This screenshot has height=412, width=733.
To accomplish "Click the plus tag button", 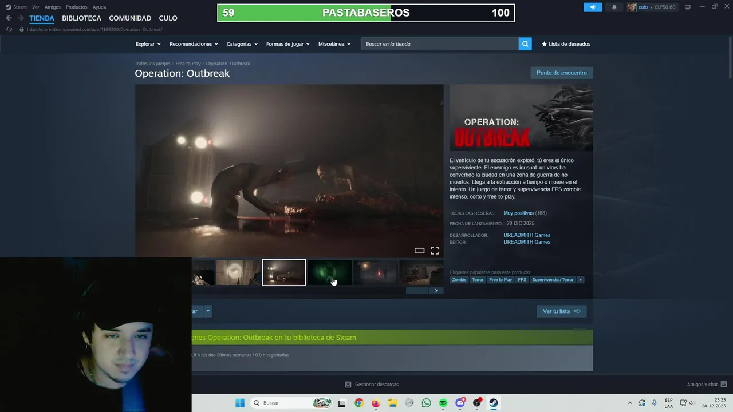I will click(x=581, y=280).
